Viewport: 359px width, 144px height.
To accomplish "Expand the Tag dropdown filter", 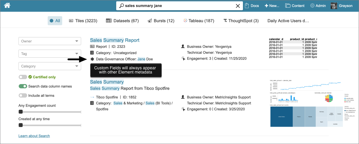I will point(49,54).
